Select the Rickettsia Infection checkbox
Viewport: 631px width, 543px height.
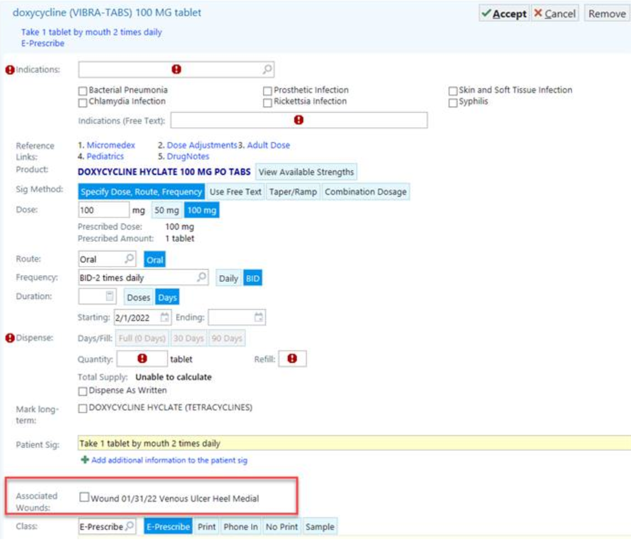(267, 102)
